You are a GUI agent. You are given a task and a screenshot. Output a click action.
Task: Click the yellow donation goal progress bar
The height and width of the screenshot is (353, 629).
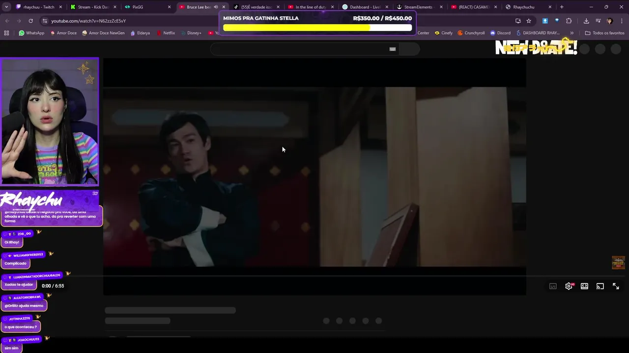pos(317,27)
